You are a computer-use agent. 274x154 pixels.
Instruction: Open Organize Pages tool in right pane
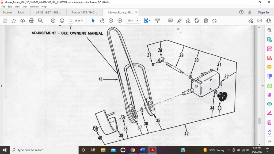pyautogui.click(x=269, y=49)
